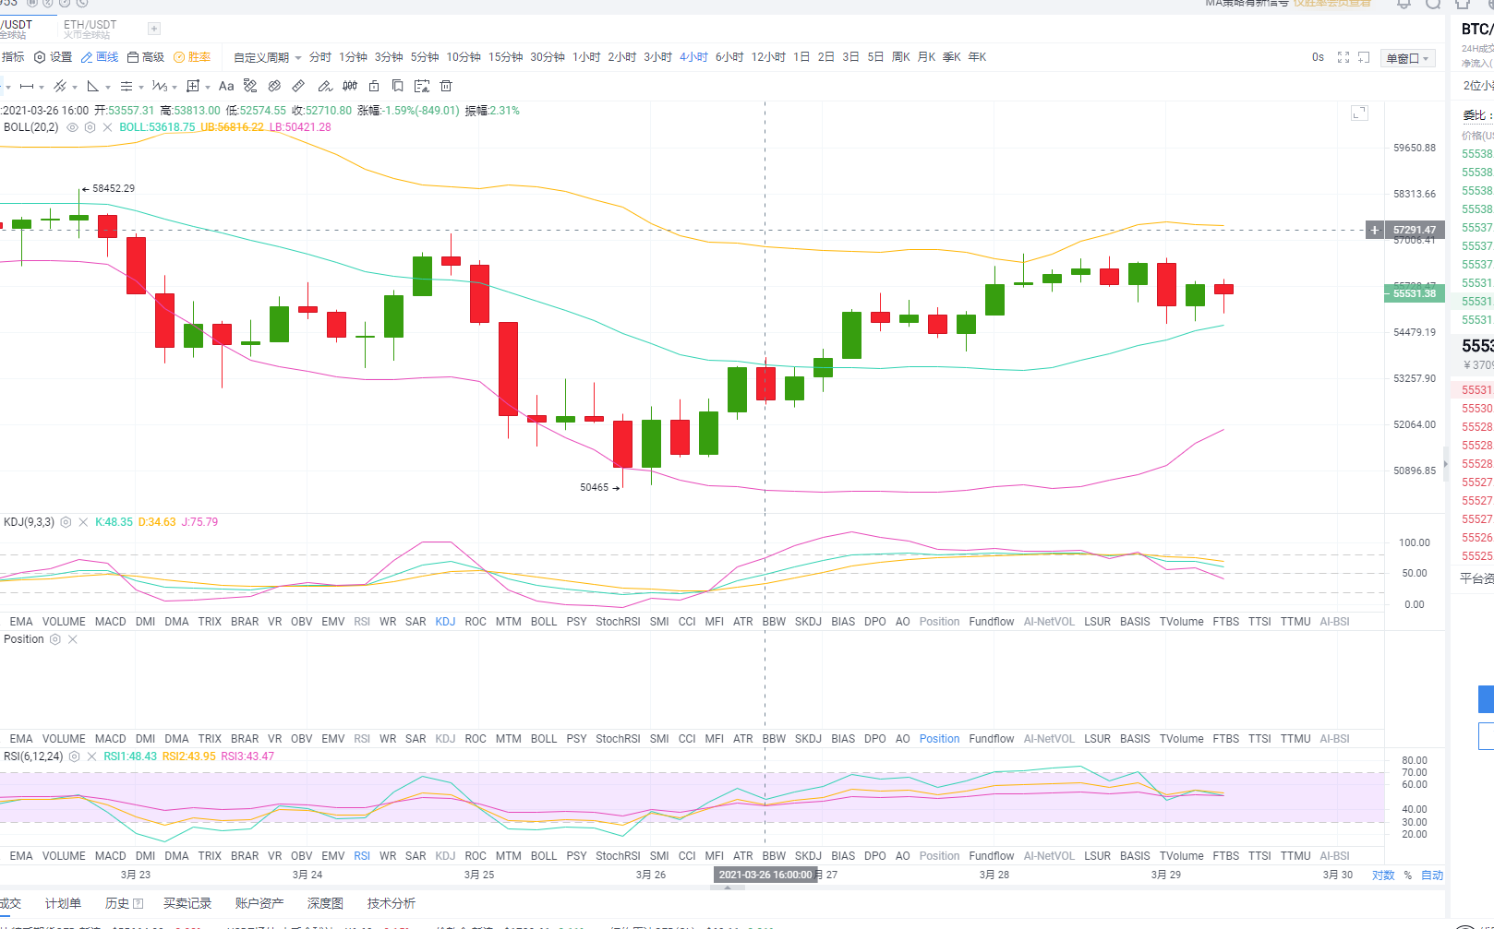
Task: Switch Position pane to Fundflow indicator
Action: click(x=992, y=739)
